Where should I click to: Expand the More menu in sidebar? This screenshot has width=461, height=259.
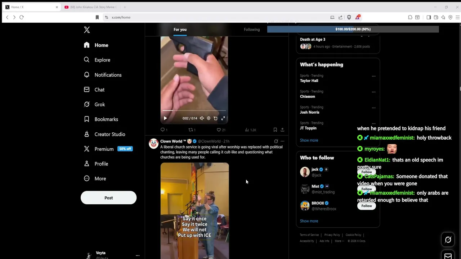(x=95, y=178)
